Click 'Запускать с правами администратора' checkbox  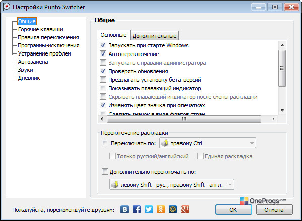pyautogui.click(x=103, y=63)
